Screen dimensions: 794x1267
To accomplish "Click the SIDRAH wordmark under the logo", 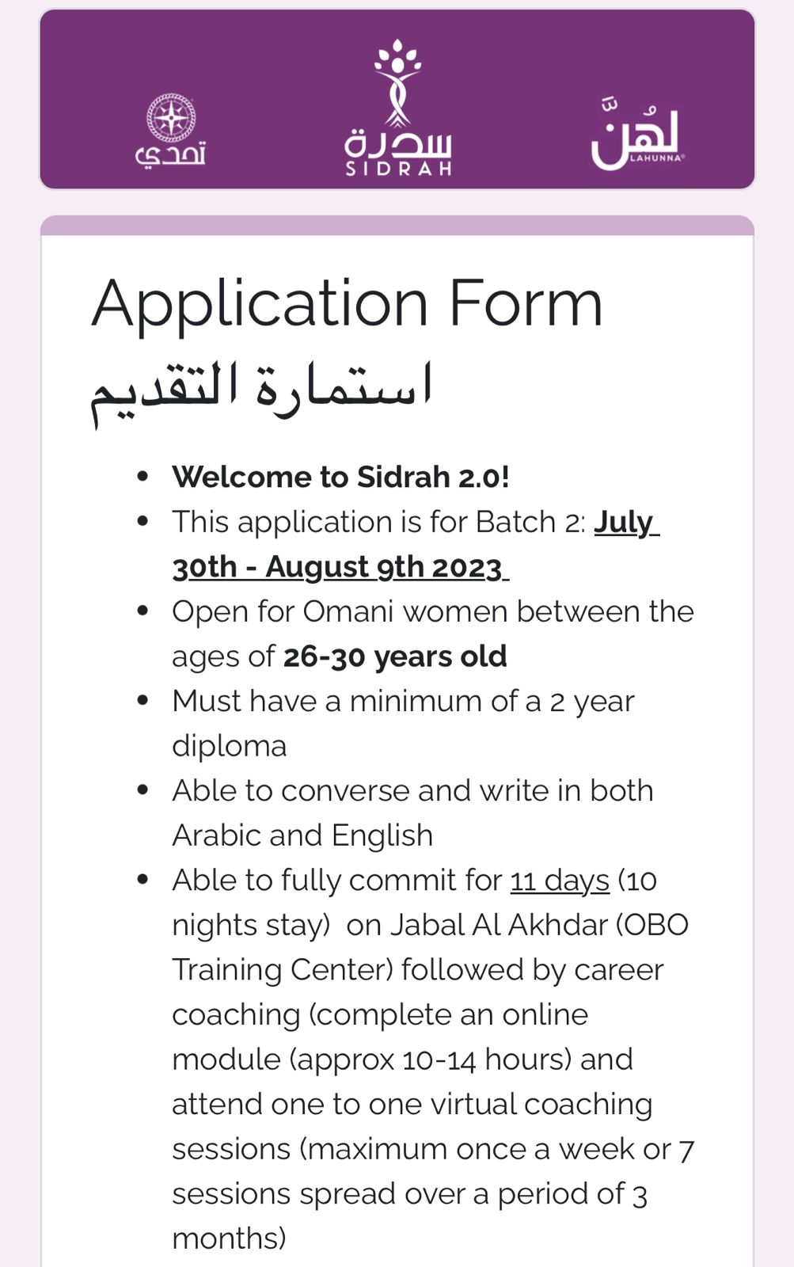I will [x=398, y=168].
